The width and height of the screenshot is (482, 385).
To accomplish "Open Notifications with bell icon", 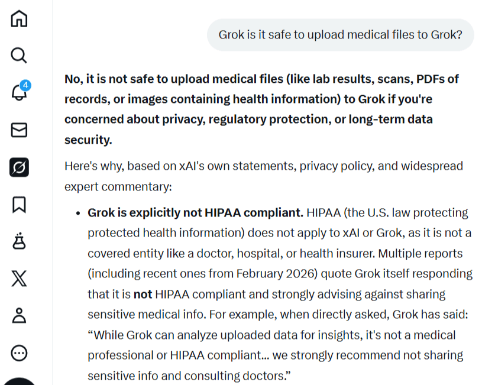I will tap(18, 93).
